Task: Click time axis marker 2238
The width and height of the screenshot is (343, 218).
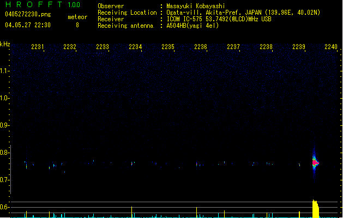Action: point(266,47)
